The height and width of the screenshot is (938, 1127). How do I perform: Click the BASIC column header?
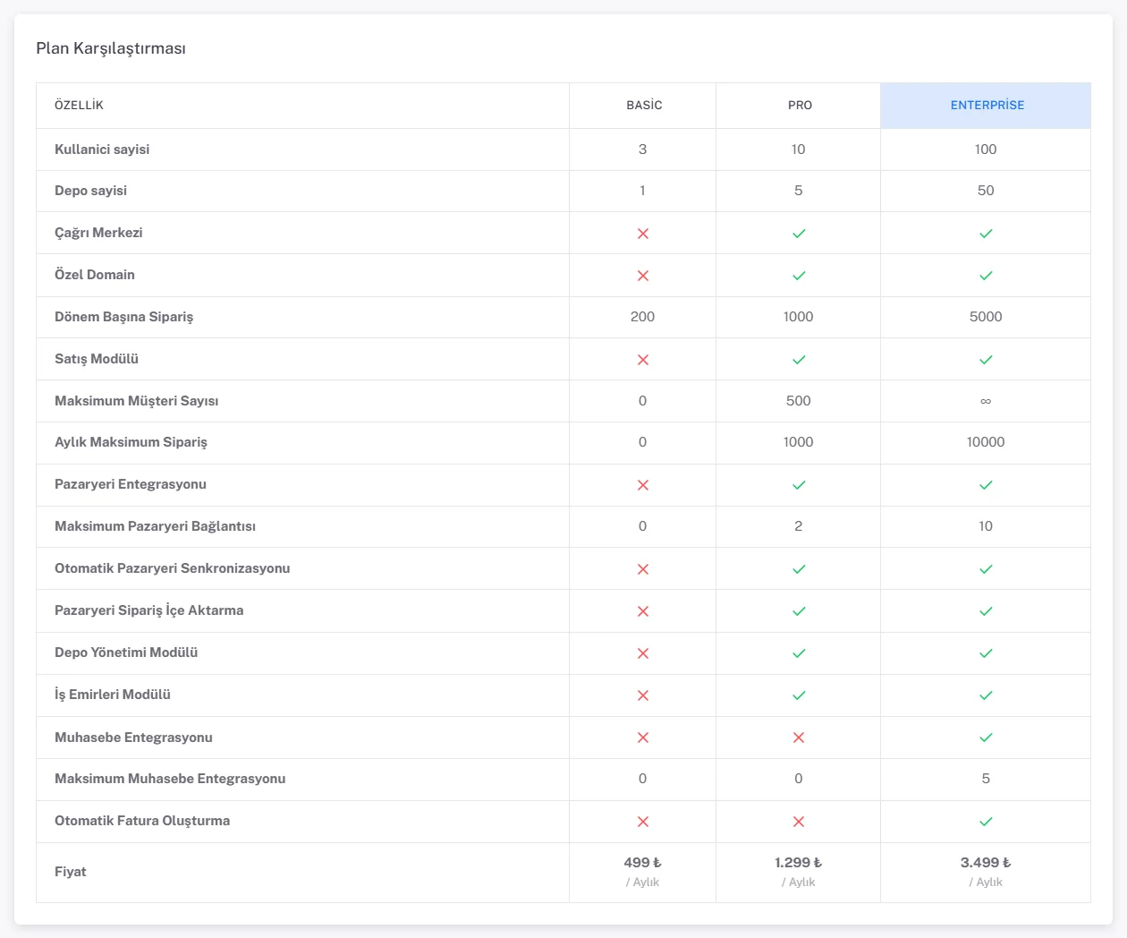[x=644, y=105]
